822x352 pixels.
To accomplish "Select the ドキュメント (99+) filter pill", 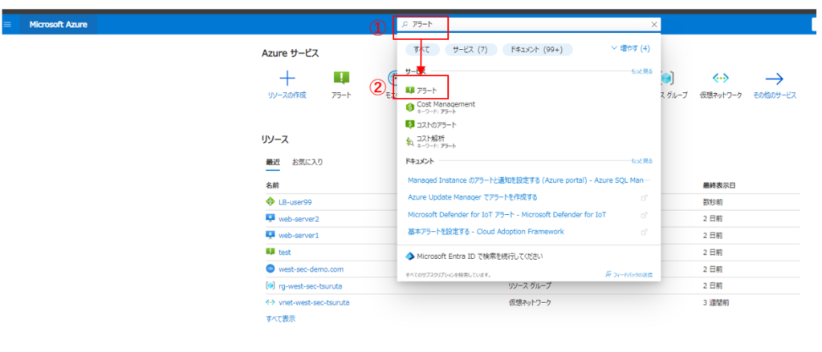I will [537, 49].
